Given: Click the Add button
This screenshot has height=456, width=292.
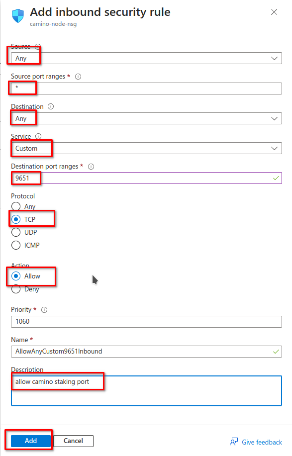Looking at the screenshot, I should [x=31, y=441].
